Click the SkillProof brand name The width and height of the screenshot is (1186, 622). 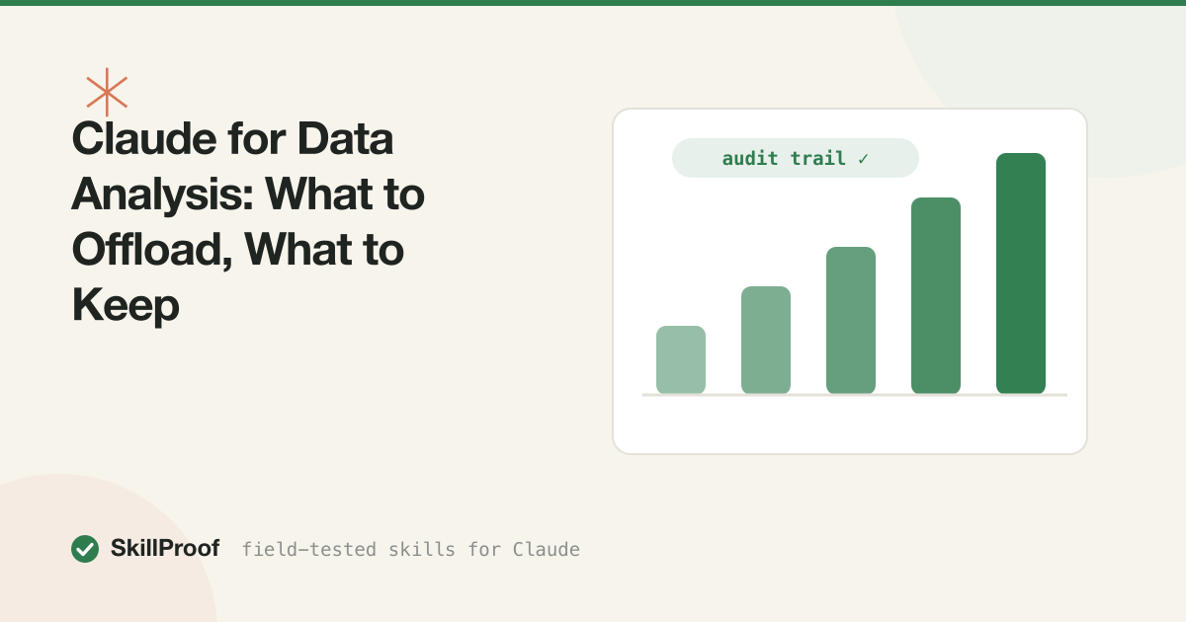(165, 549)
